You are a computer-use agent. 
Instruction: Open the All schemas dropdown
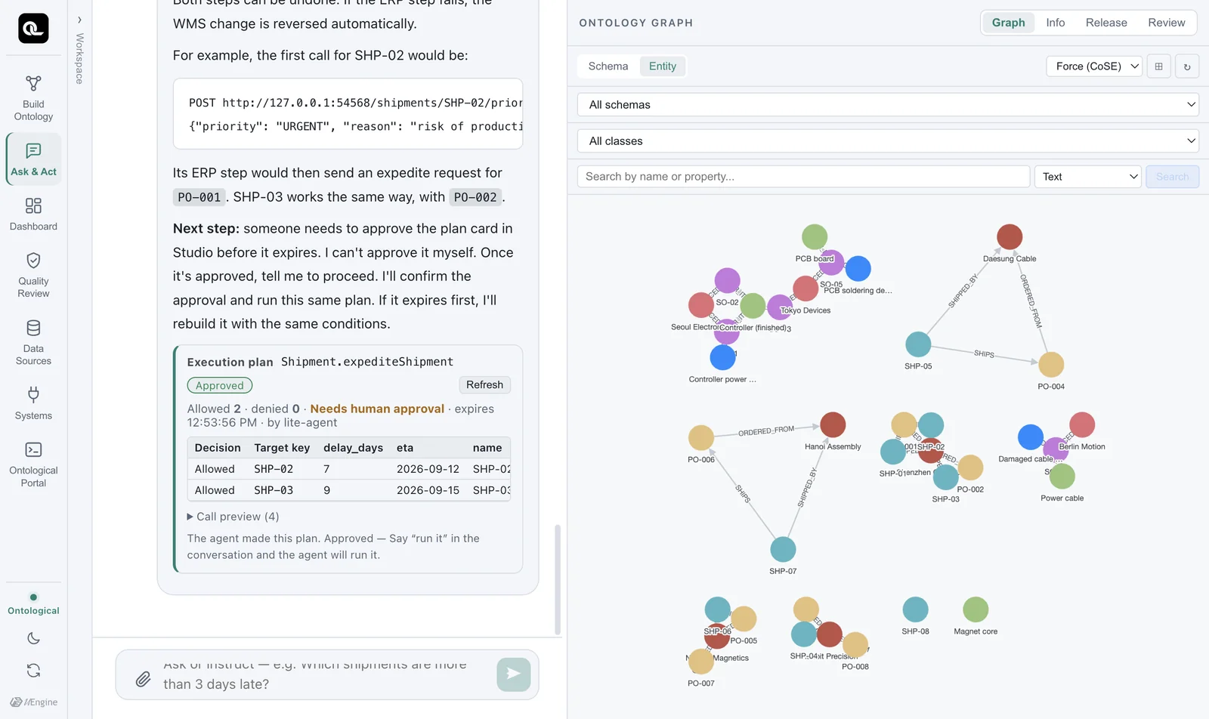pos(889,105)
